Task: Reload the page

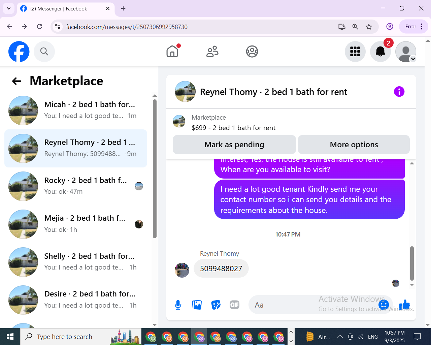Action: (x=40, y=27)
